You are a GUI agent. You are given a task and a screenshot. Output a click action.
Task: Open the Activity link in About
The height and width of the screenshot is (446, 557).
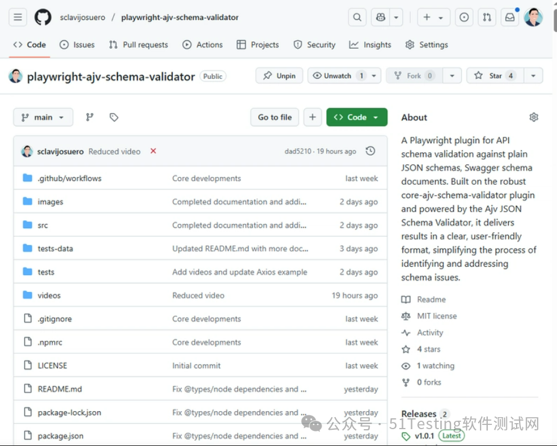(430, 333)
